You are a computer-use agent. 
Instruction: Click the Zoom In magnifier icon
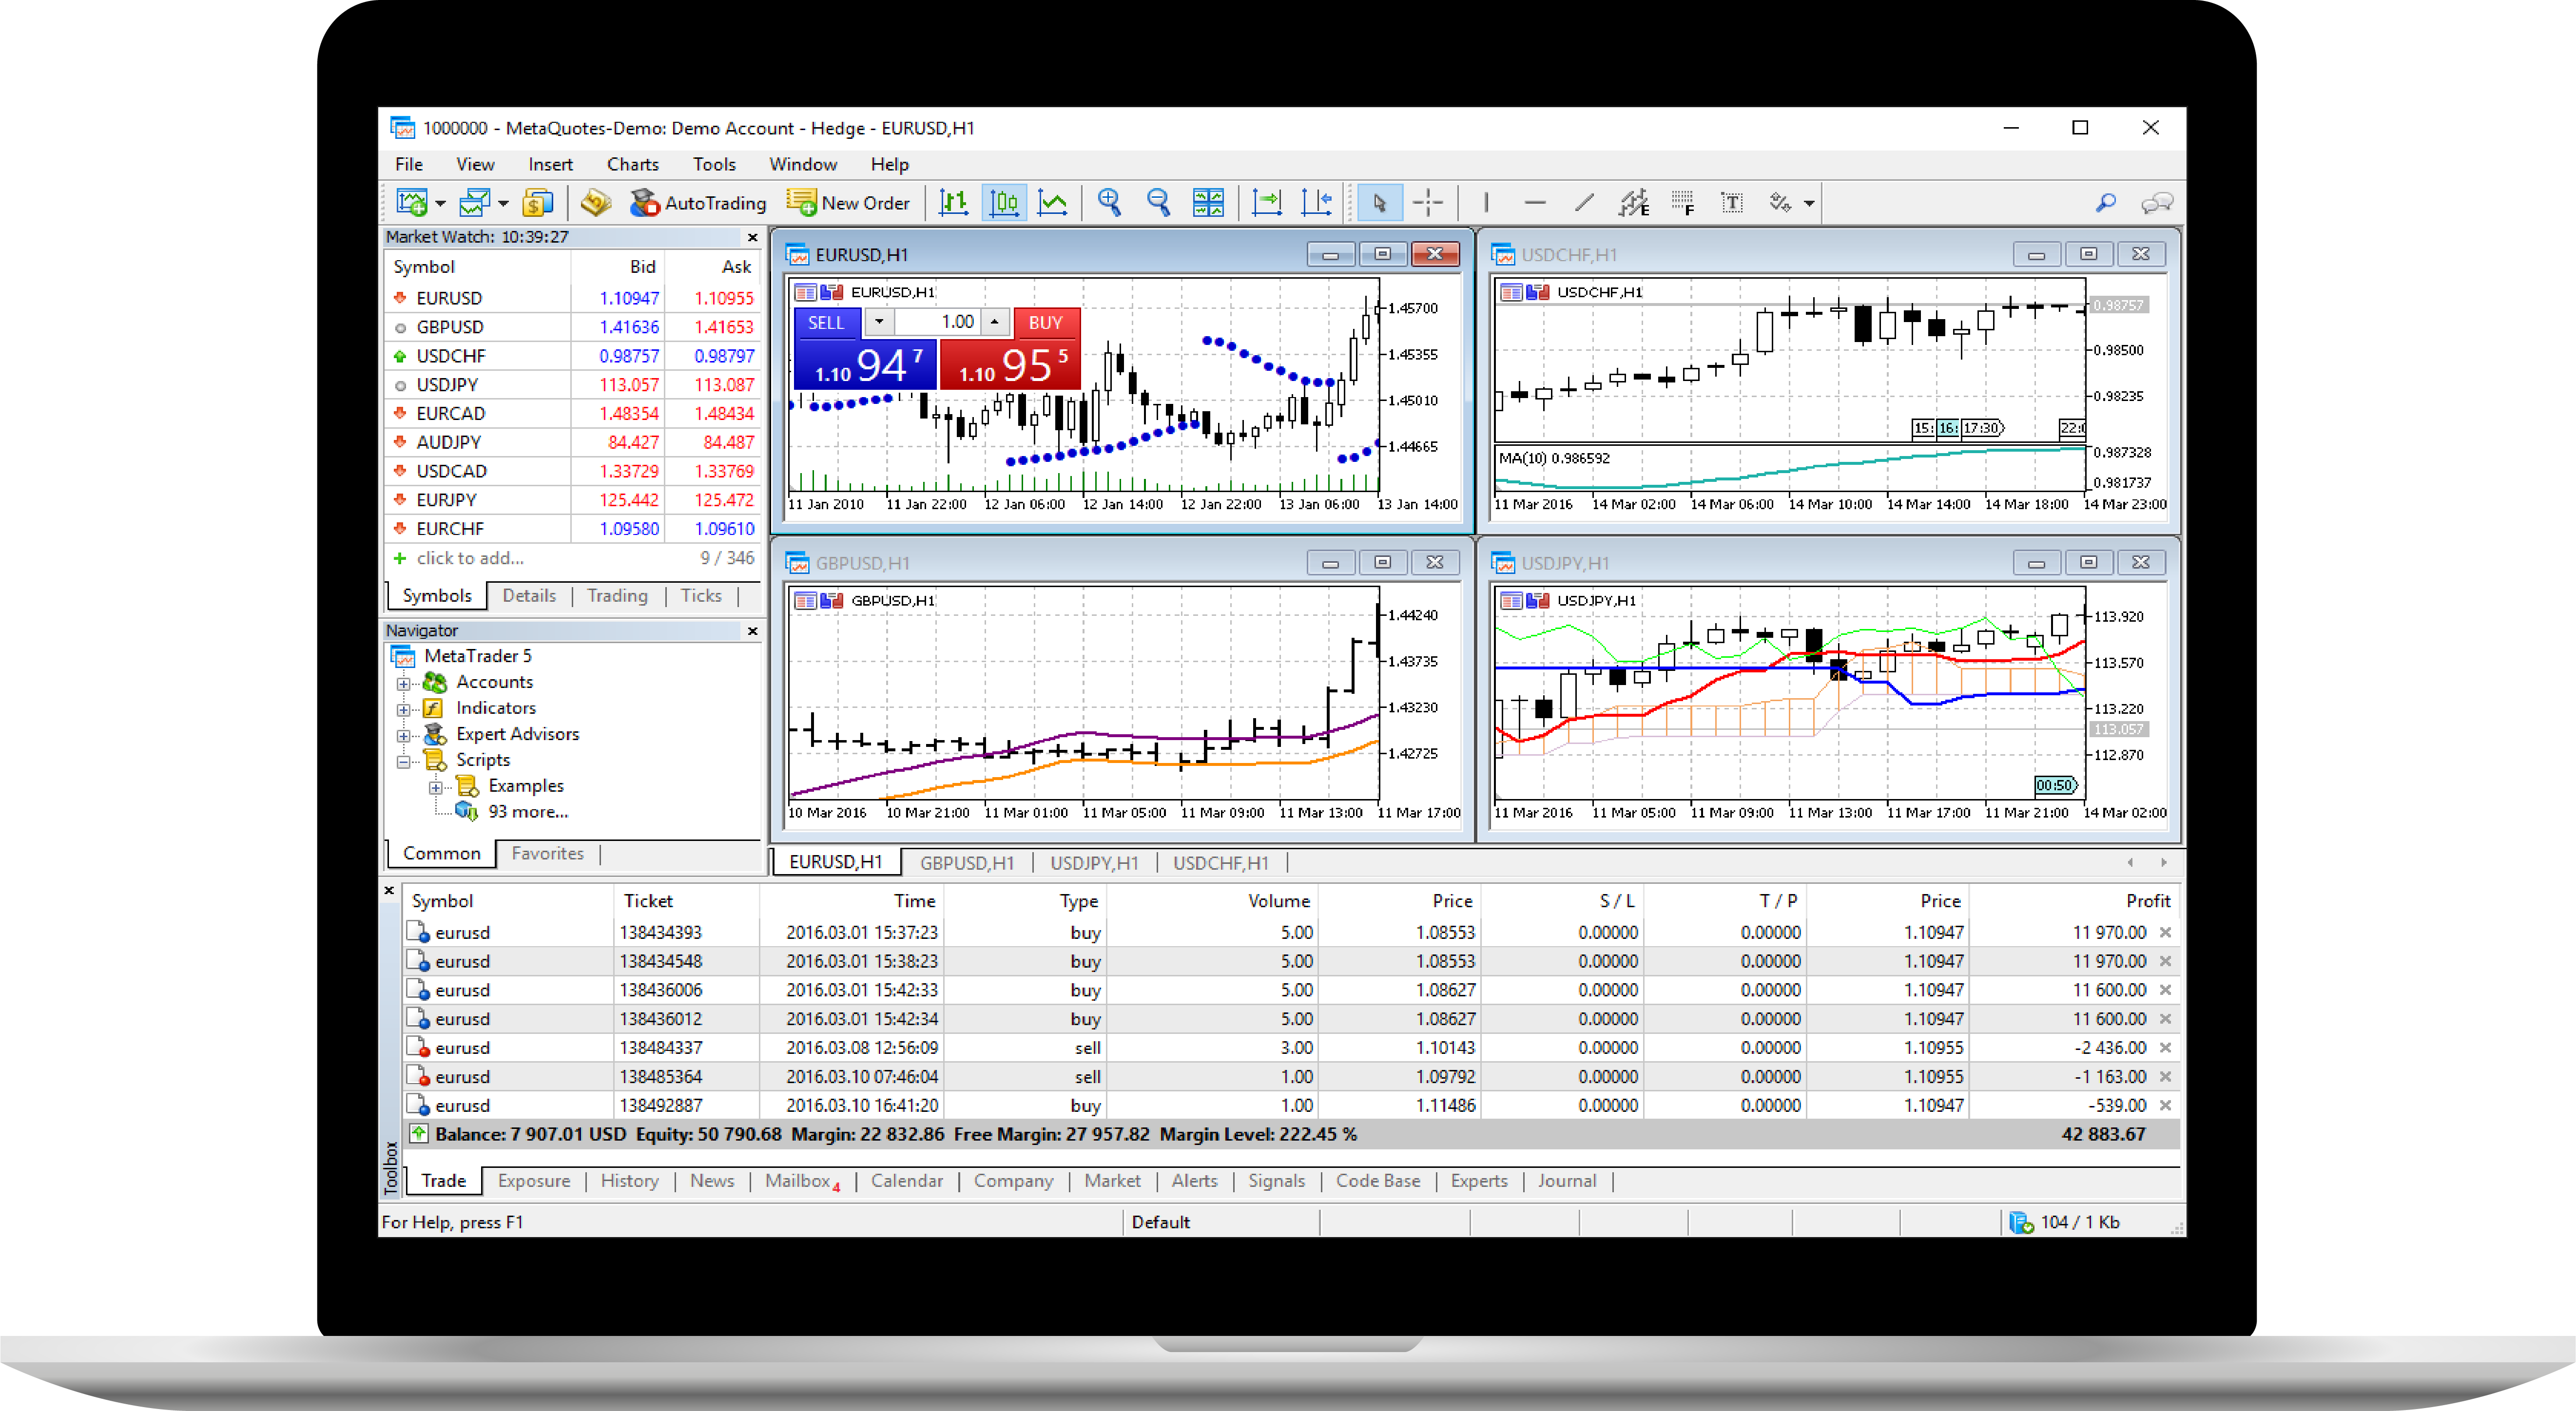point(1109,203)
